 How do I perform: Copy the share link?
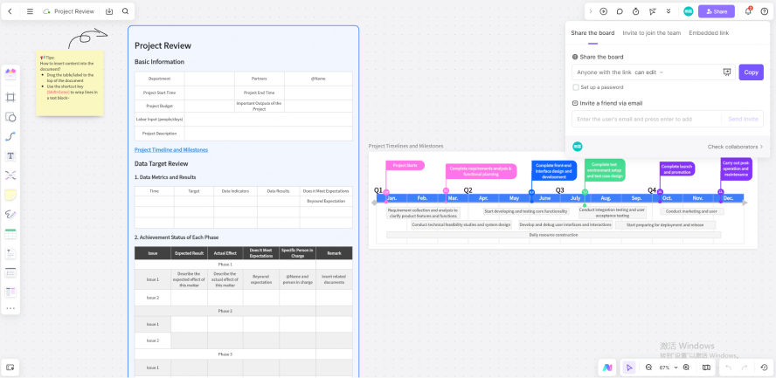tap(751, 72)
